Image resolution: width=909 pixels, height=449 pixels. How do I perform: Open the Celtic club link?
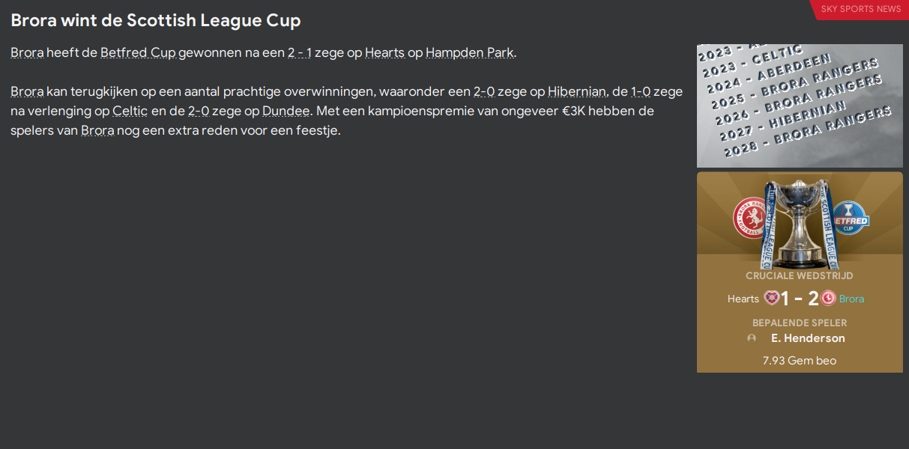point(130,111)
